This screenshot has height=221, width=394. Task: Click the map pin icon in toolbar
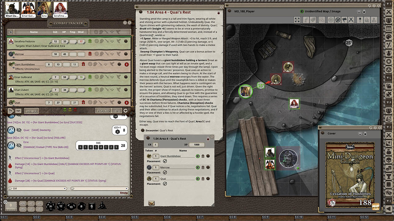(x=359, y=20)
